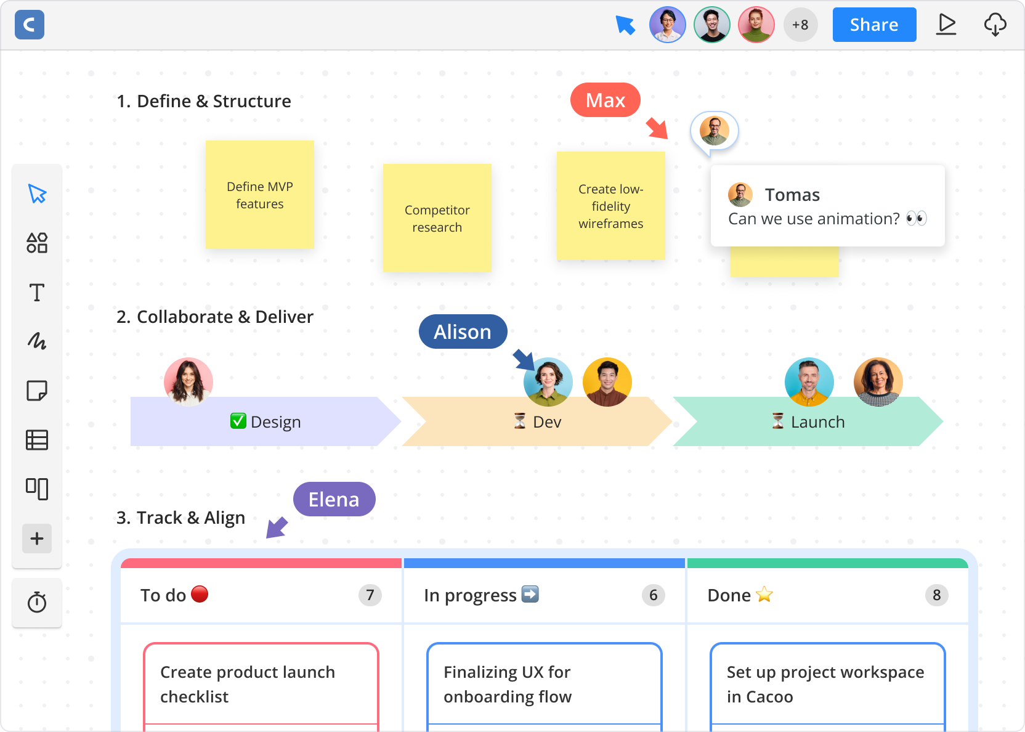
Task: Download diagram via cloud export icon
Action: [x=995, y=25]
